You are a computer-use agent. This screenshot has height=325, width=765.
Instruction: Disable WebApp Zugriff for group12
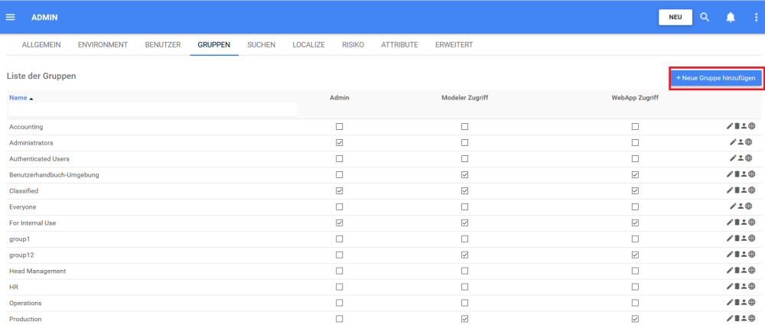(635, 255)
